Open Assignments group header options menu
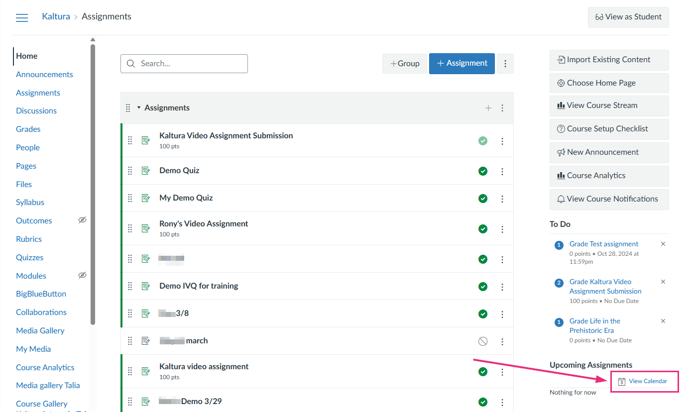 point(502,108)
